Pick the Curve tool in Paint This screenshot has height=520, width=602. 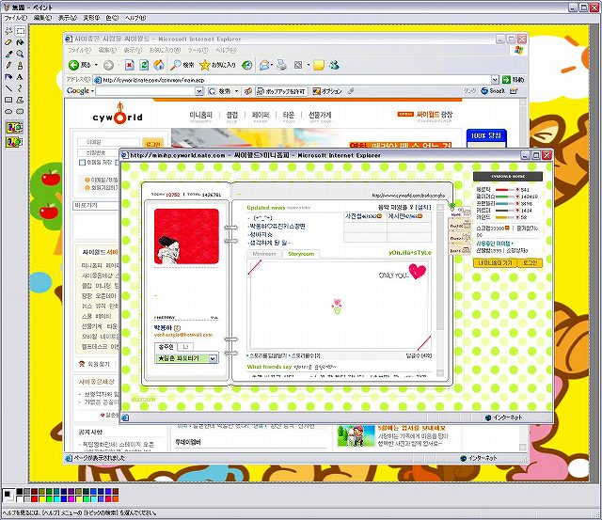[21, 88]
